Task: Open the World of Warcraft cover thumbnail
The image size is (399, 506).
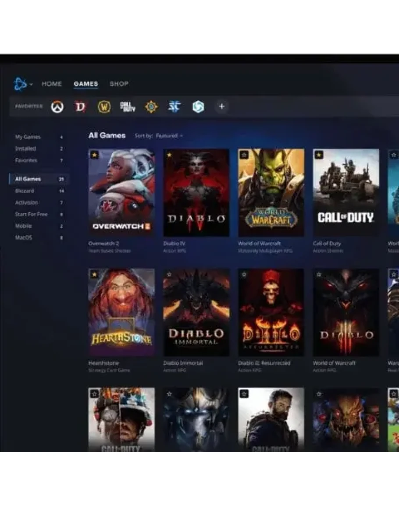Action: click(271, 192)
